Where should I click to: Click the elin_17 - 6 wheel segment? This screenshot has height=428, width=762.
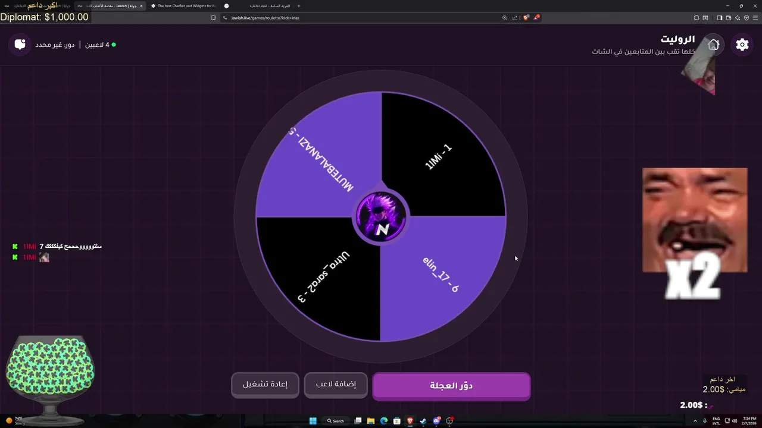pos(441,275)
